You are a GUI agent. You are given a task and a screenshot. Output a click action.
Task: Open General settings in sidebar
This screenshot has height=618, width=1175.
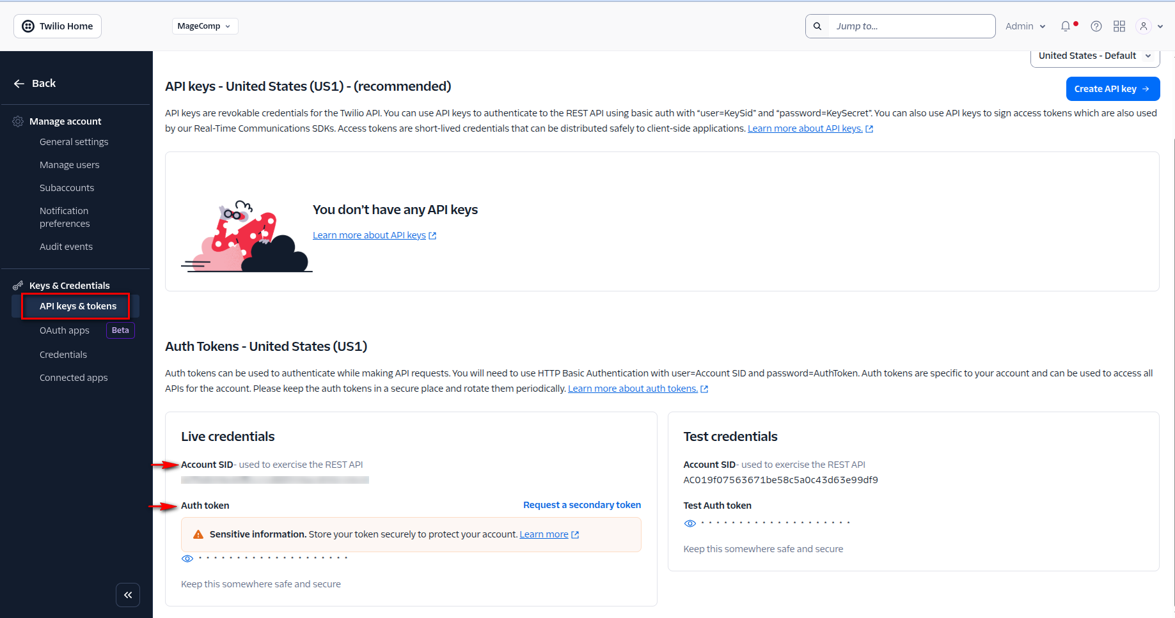pyautogui.click(x=74, y=142)
